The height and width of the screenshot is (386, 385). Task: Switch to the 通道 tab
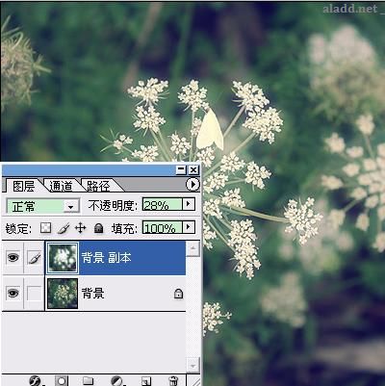click(x=61, y=186)
